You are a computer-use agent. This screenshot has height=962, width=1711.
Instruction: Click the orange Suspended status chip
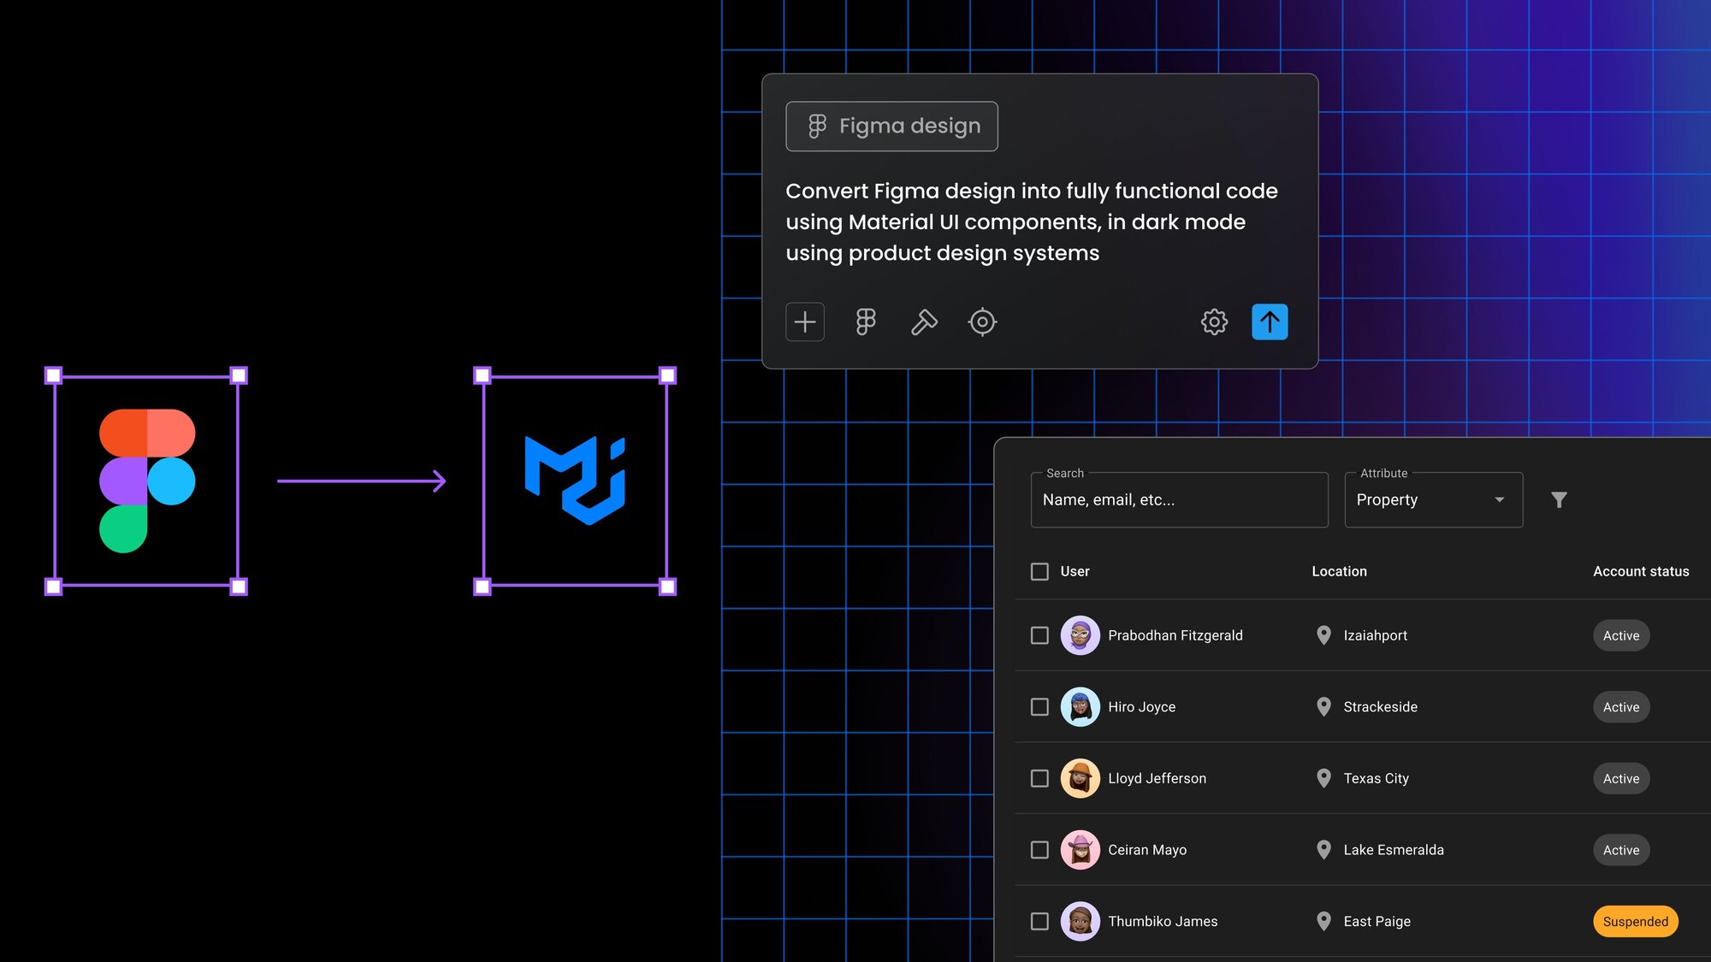[1636, 921]
